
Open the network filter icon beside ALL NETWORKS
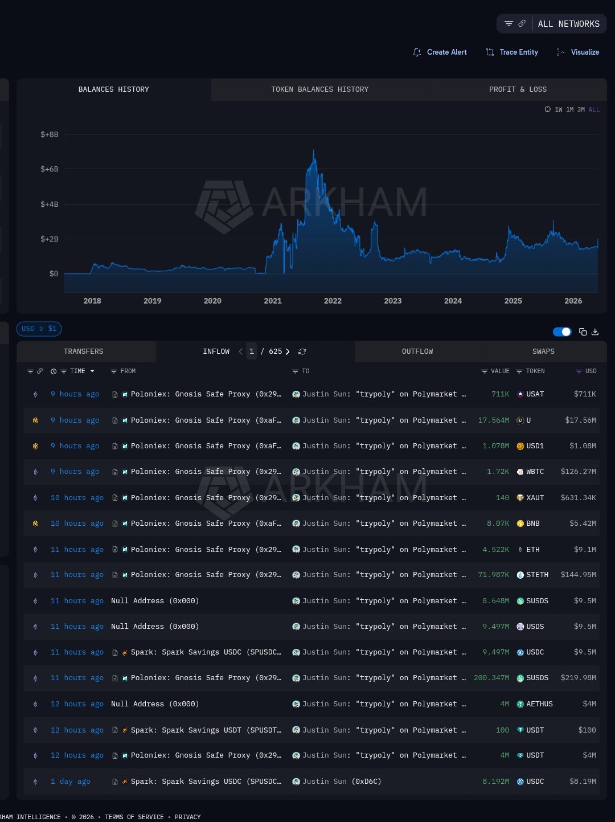pyautogui.click(x=509, y=24)
